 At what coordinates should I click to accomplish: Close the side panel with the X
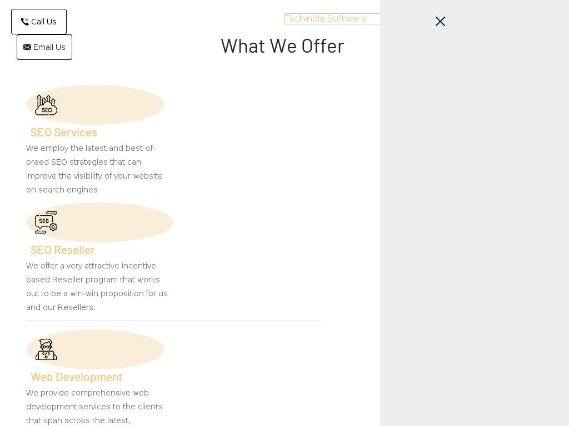coord(440,22)
